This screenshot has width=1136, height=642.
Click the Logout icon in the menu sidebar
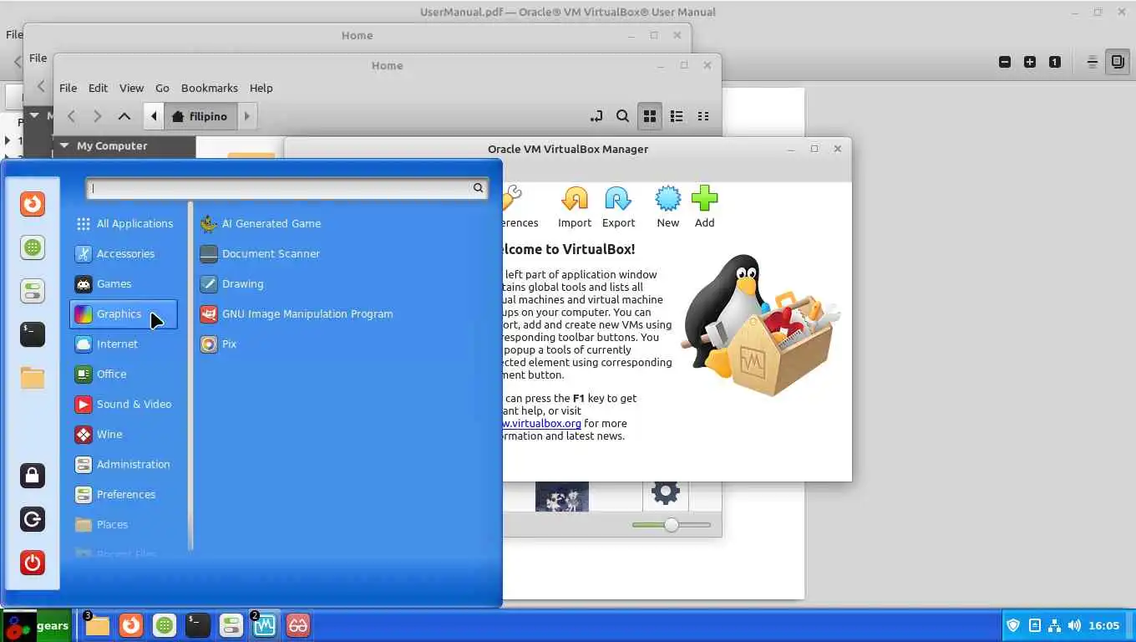(x=33, y=519)
